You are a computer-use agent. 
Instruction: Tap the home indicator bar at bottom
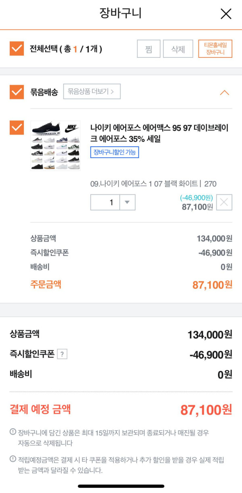(x=121, y=486)
